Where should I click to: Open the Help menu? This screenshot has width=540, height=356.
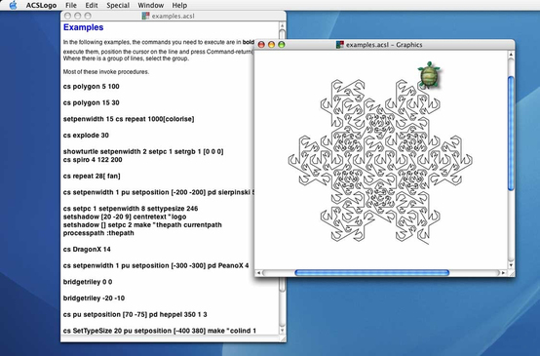click(x=179, y=5)
